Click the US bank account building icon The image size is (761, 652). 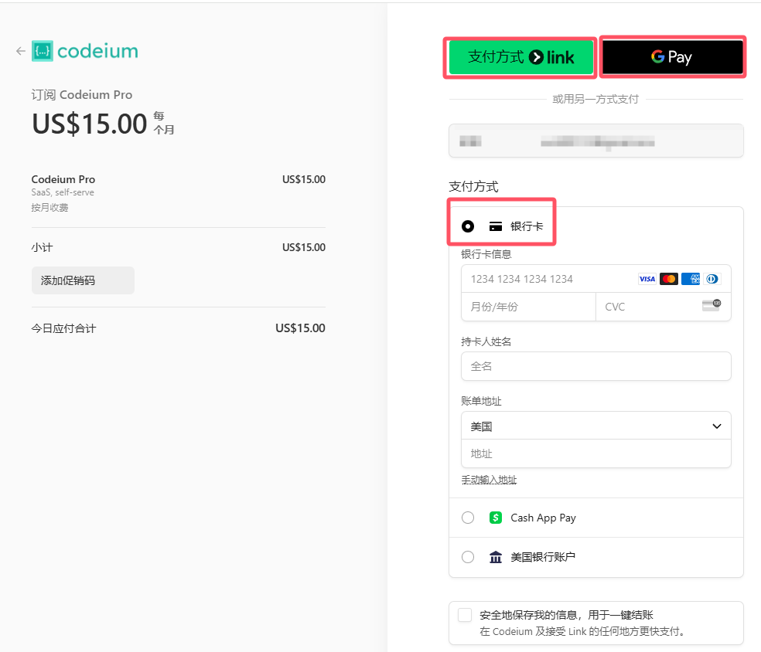pos(495,557)
